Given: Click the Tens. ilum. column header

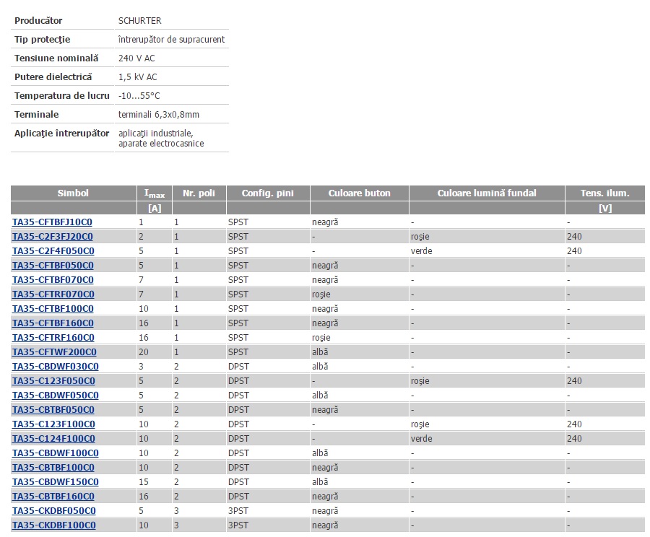Looking at the screenshot, I should [604, 193].
